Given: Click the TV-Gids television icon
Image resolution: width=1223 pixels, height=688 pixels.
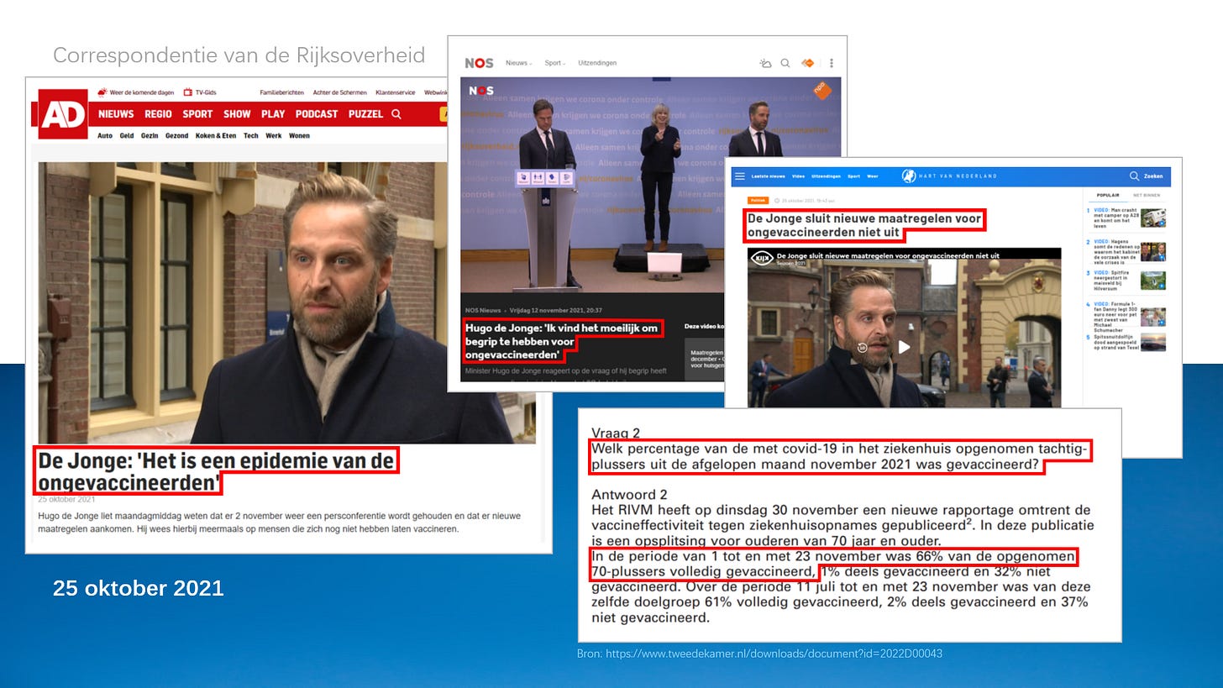Looking at the screenshot, I should tap(188, 92).
